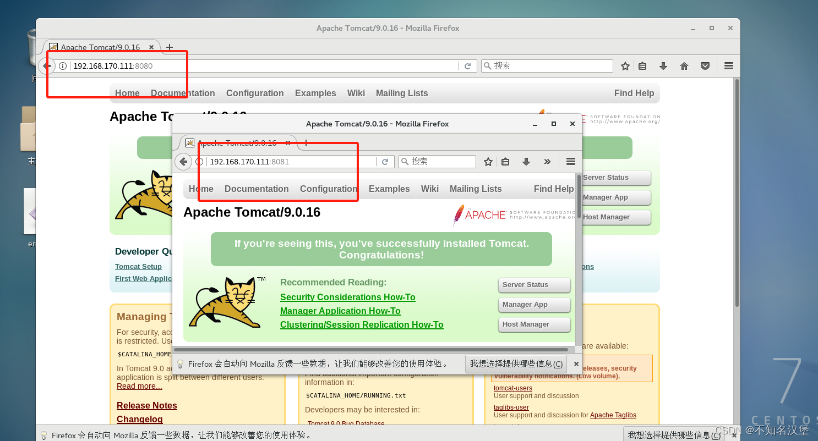Open Examples in the back window navigation
818x441 pixels.
tap(315, 93)
